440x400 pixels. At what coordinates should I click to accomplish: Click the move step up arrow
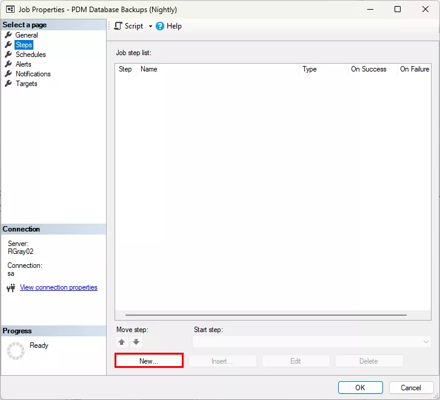tap(121, 342)
